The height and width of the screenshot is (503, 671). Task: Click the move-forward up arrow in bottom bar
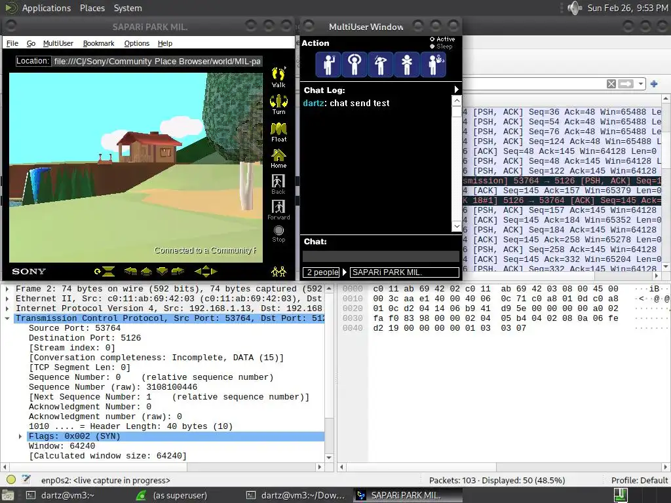(146, 270)
